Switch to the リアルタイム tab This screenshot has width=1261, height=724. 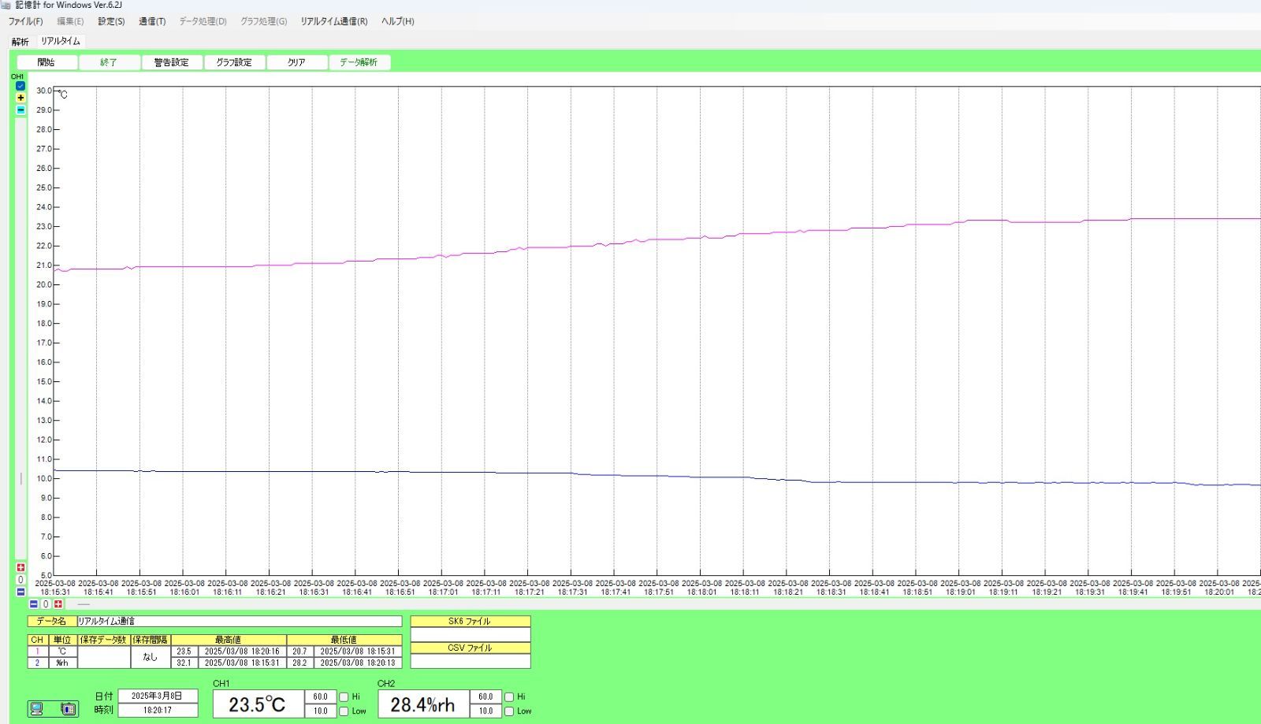(61, 41)
